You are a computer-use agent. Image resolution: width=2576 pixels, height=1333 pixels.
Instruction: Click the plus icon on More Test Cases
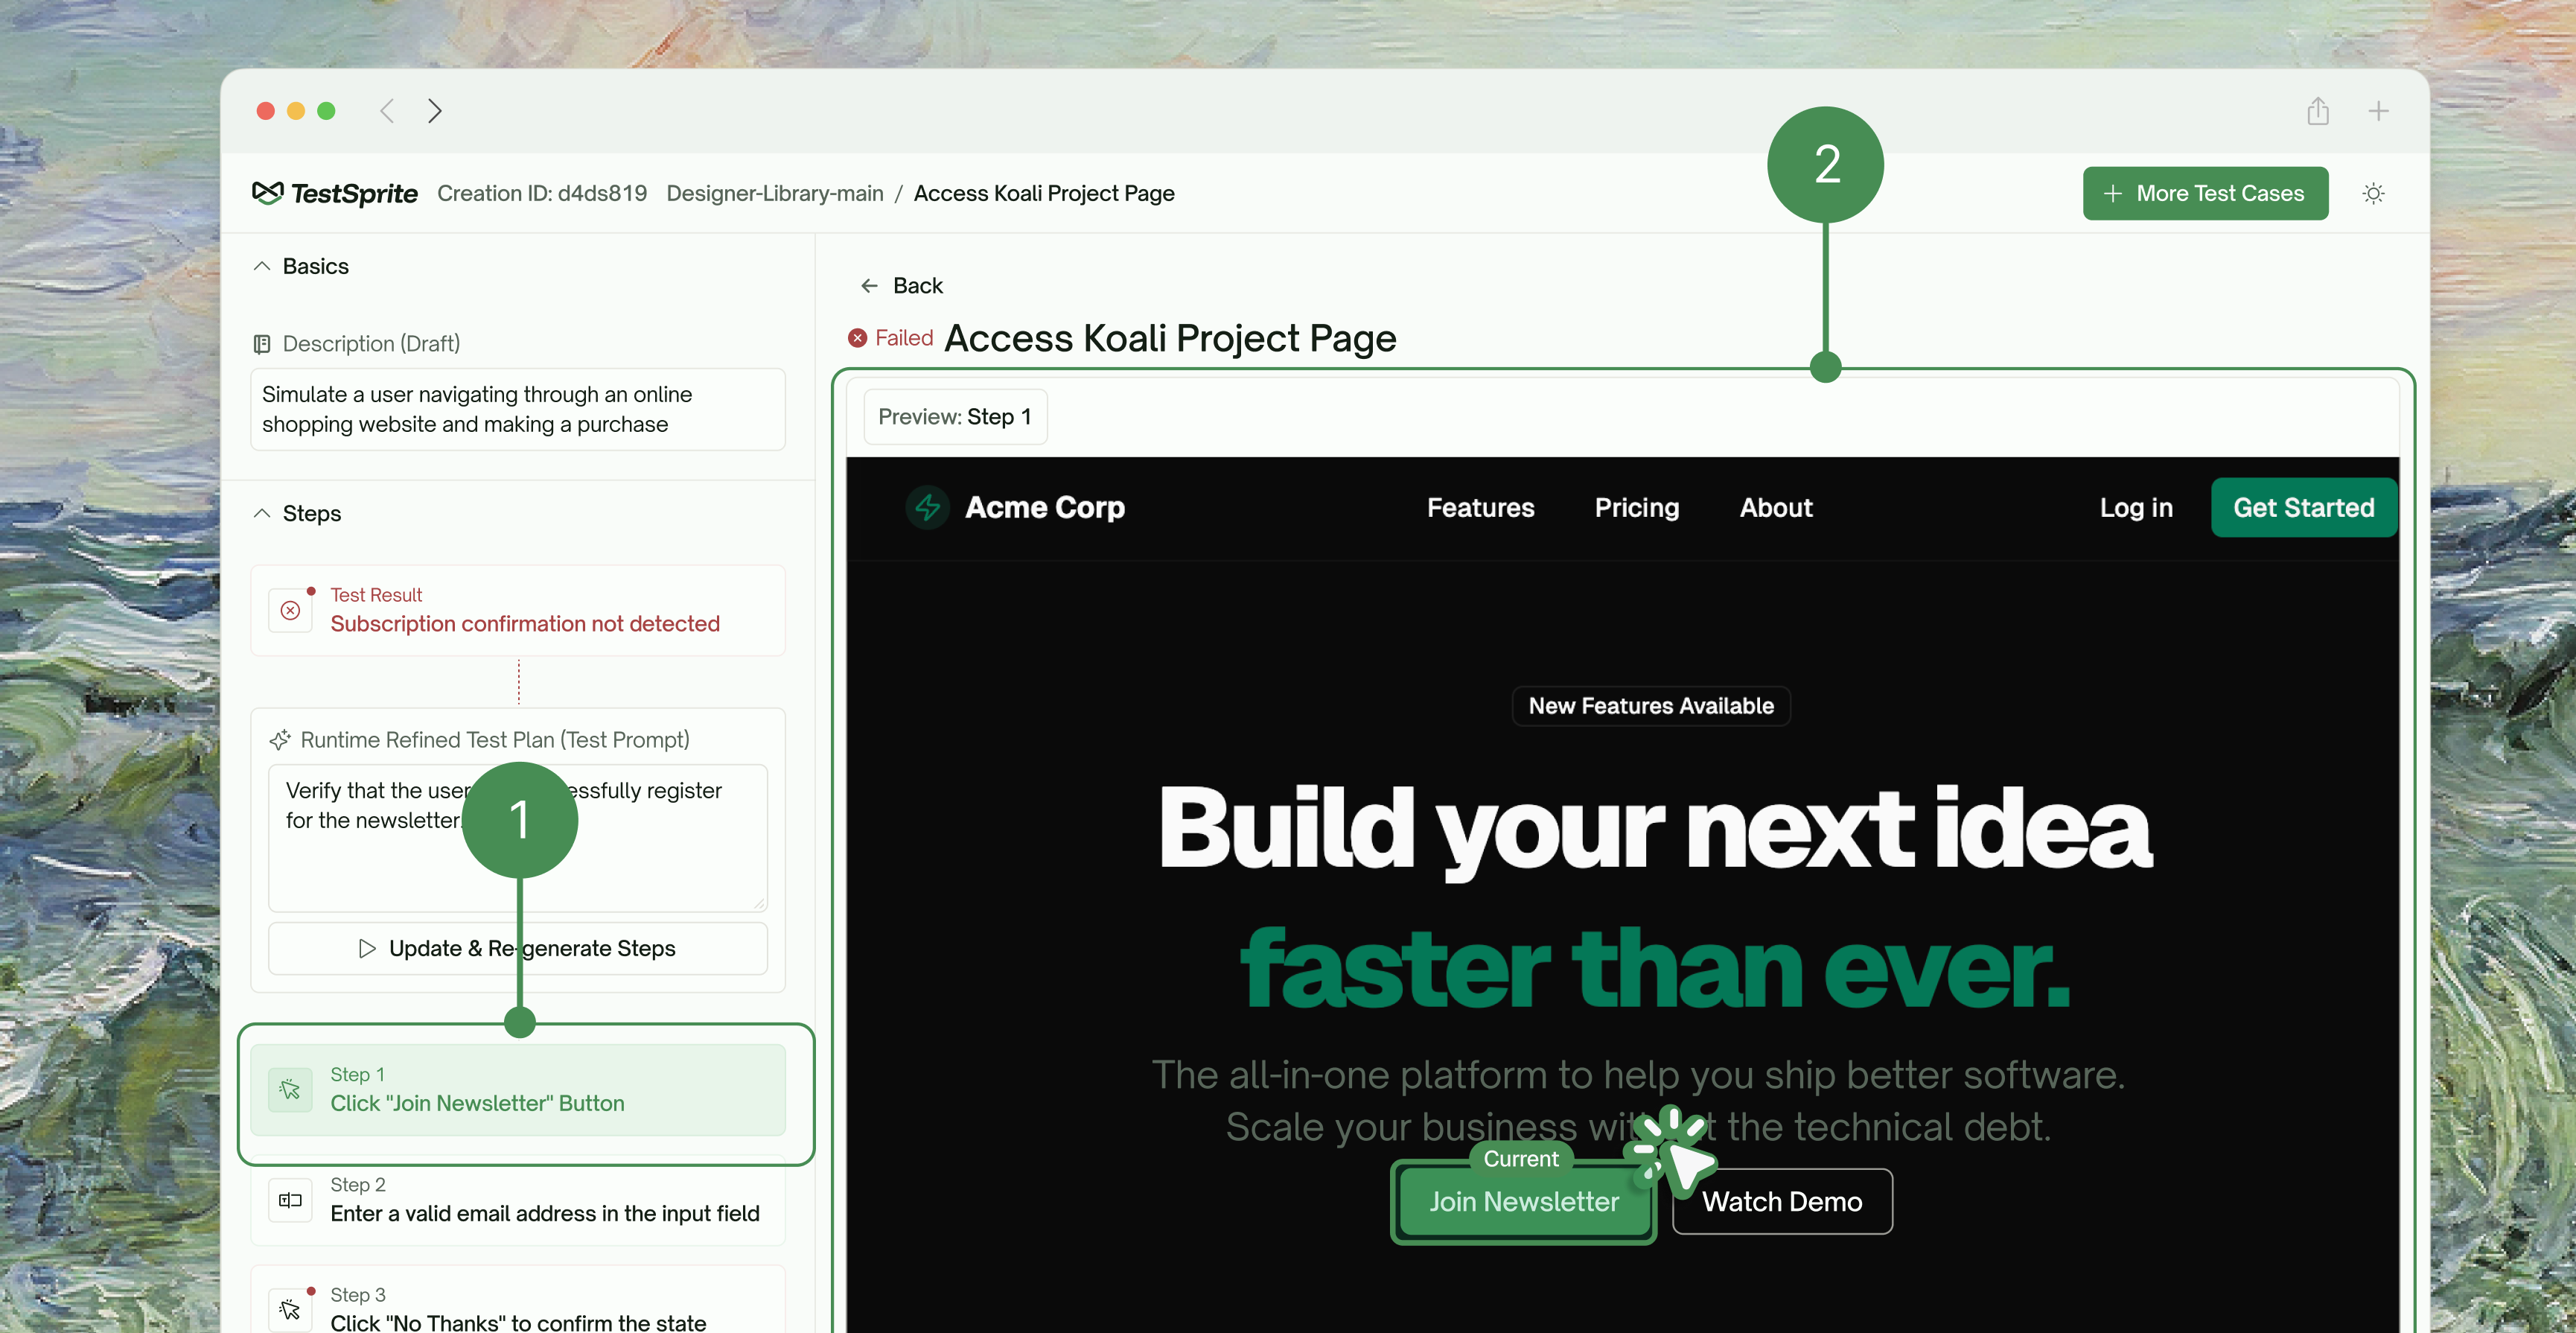coord(2113,193)
